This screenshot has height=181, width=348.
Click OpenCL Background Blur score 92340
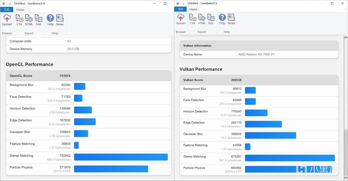click(66, 85)
